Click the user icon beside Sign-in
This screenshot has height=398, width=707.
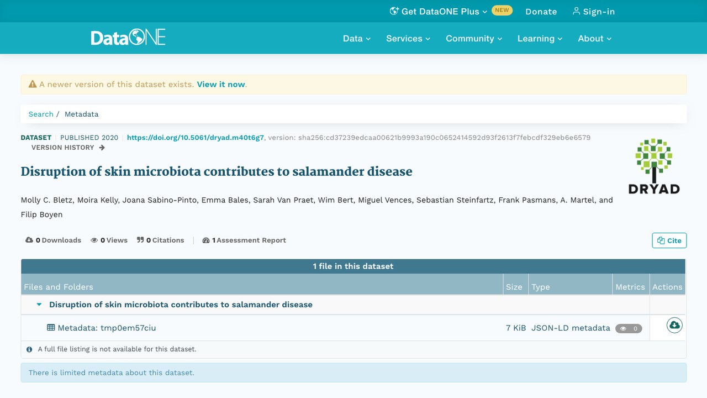pyautogui.click(x=577, y=11)
